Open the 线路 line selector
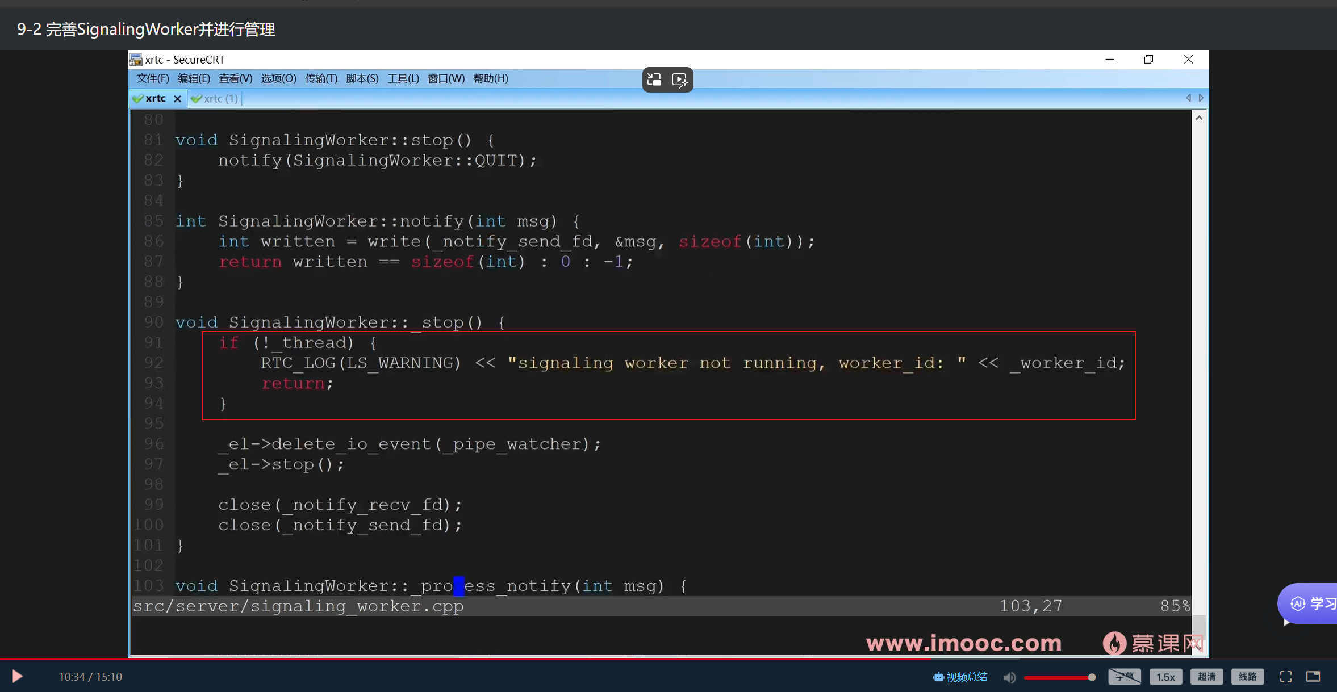 coord(1247,677)
